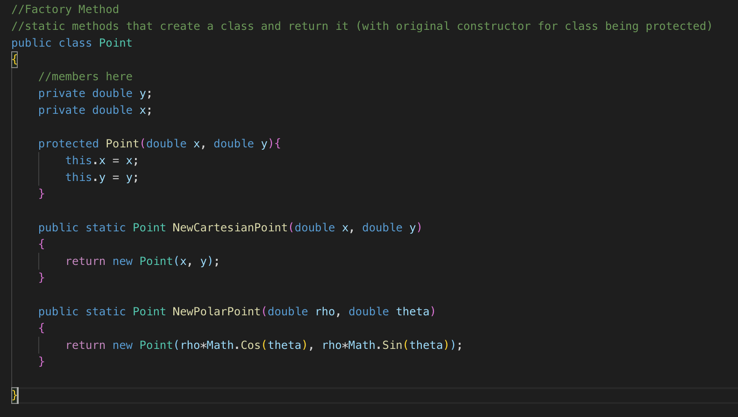
Task: Click "Math.Sin" in the polar return statement
Action: [x=376, y=345]
